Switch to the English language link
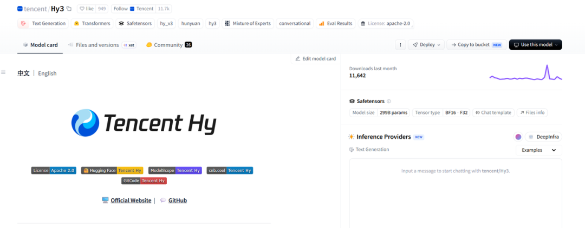The width and height of the screenshot is (585, 228). (47, 73)
